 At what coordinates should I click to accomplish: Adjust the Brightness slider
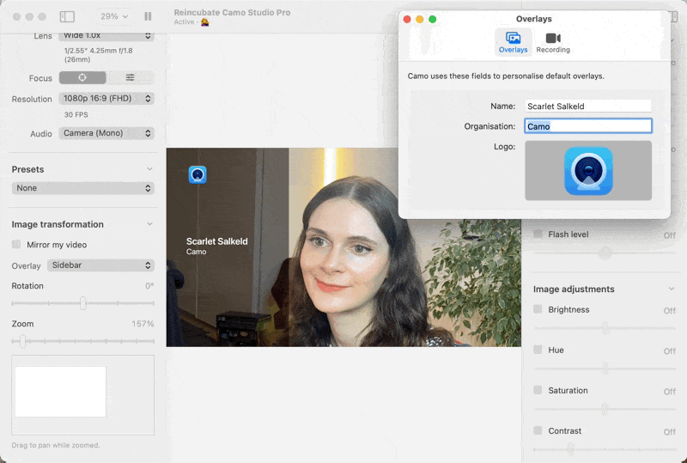tap(605, 328)
